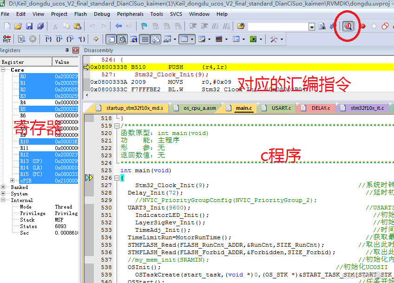
Task: Open the System Viewer windows icon
Action: point(253,39)
